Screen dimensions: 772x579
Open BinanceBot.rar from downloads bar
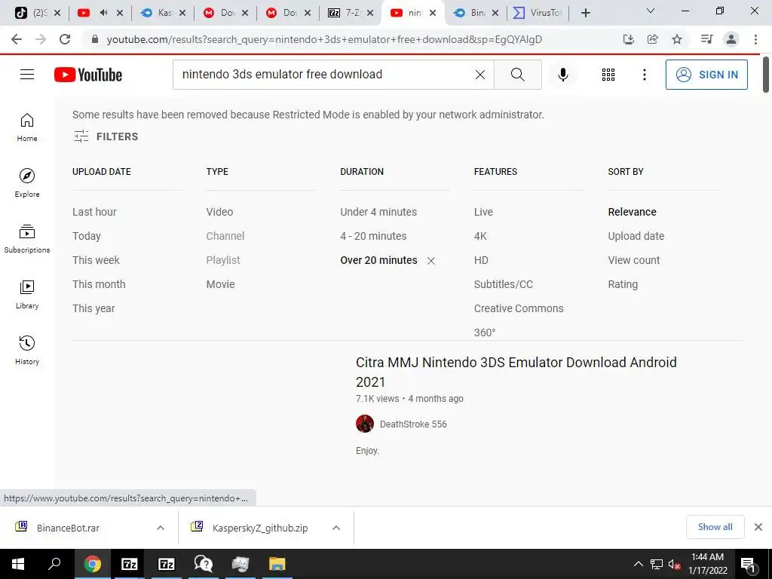pos(68,528)
